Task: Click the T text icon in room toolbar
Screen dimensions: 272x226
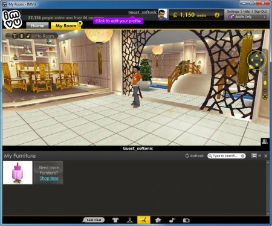Action: [15, 36]
